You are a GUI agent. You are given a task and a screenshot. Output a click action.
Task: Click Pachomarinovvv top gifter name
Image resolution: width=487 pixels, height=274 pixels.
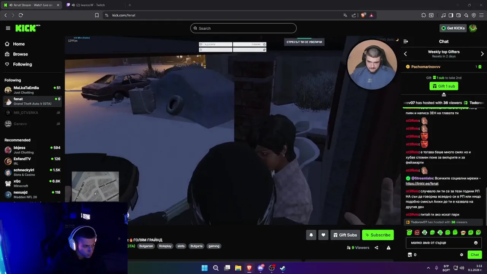pos(426,67)
